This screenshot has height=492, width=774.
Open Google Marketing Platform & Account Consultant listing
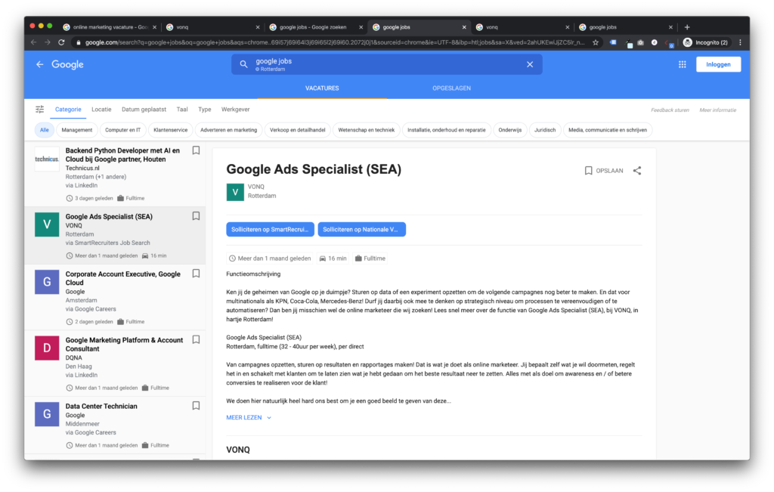[115, 364]
